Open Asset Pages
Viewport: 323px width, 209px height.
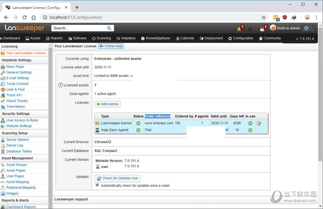click(16, 170)
